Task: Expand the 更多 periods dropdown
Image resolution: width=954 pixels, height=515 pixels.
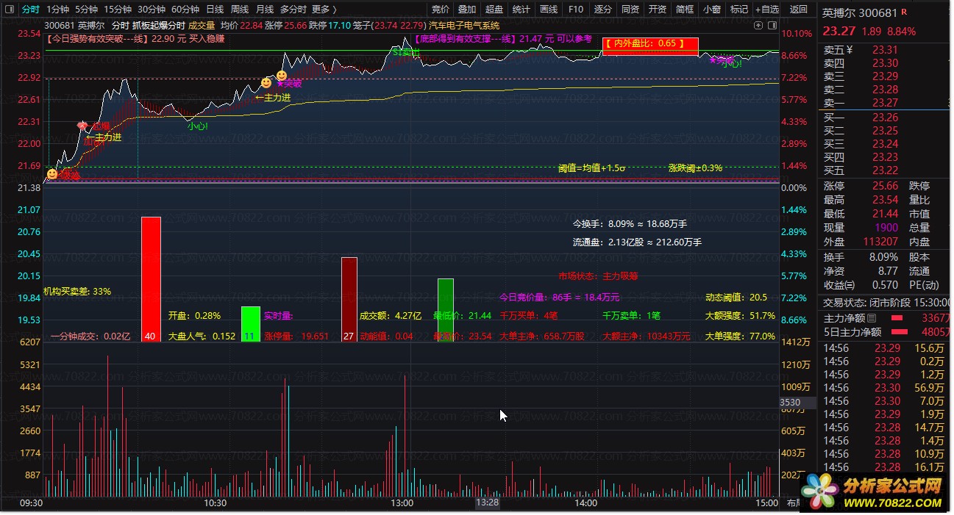Action: pos(324,10)
